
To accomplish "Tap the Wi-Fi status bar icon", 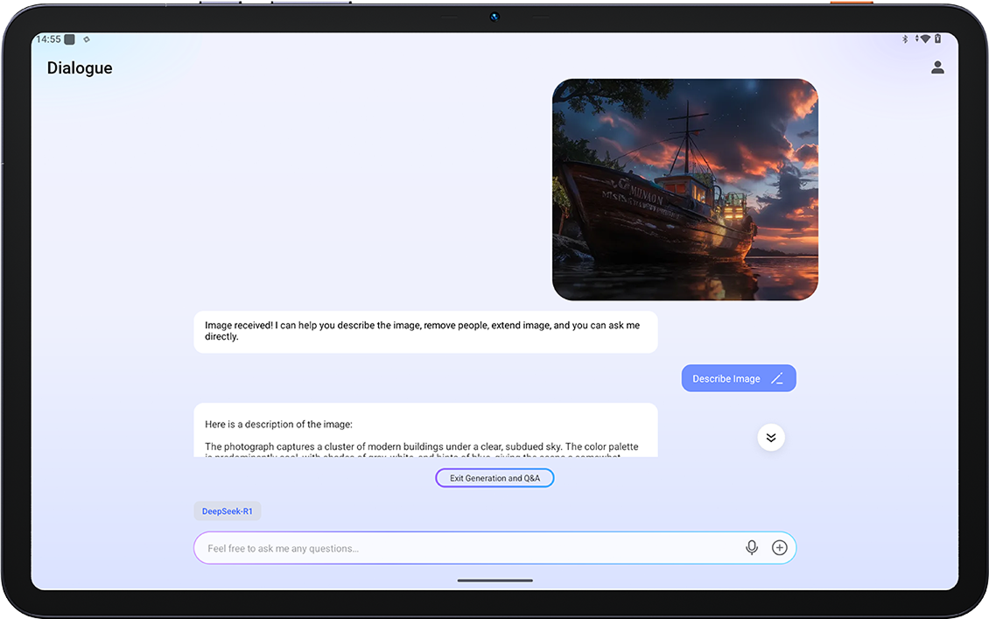I will coord(922,39).
